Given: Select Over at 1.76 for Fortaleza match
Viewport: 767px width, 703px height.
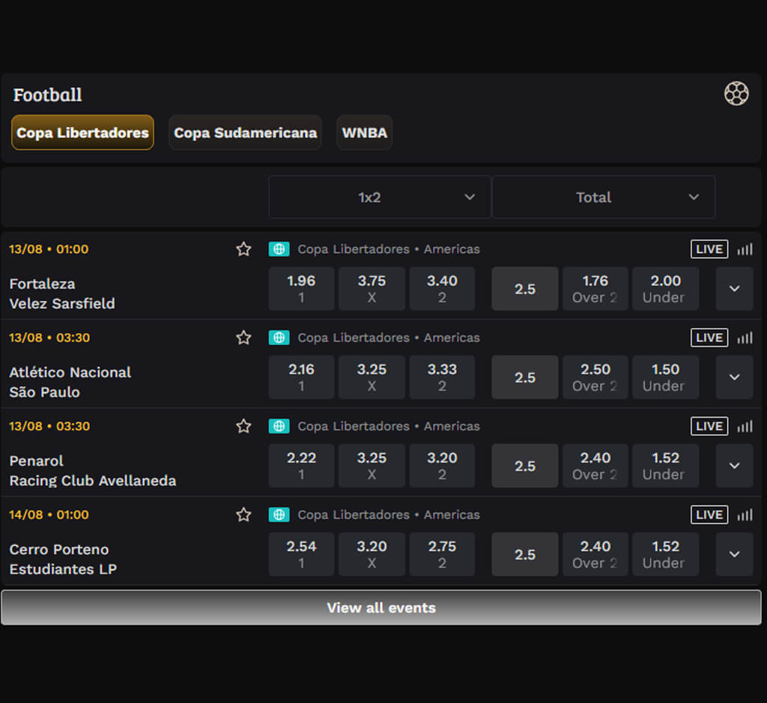Looking at the screenshot, I should tap(595, 289).
